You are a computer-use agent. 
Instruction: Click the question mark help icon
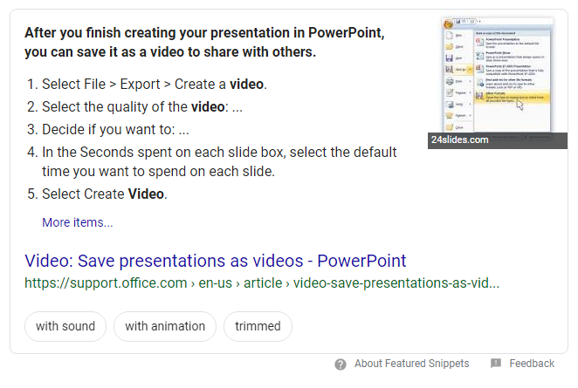point(341,364)
